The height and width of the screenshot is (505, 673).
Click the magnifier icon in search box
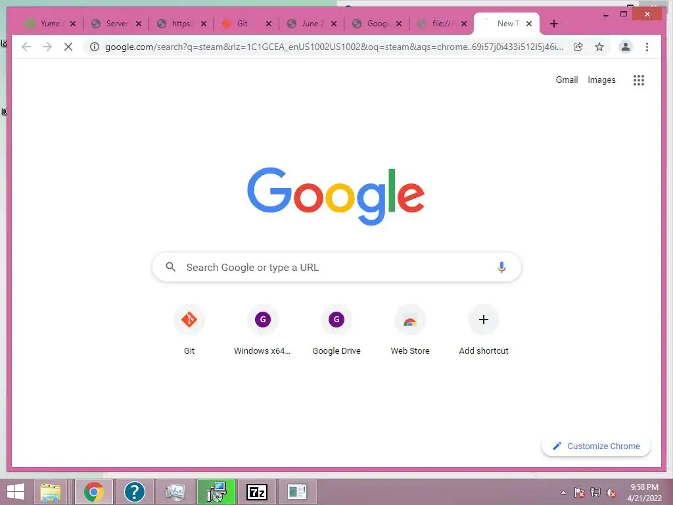170,267
